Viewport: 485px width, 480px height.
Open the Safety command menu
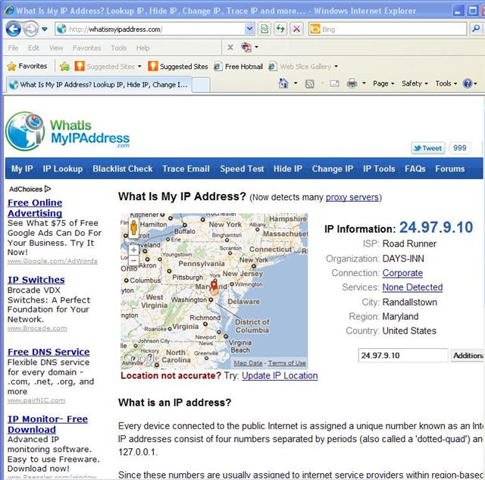coord(415,83)
